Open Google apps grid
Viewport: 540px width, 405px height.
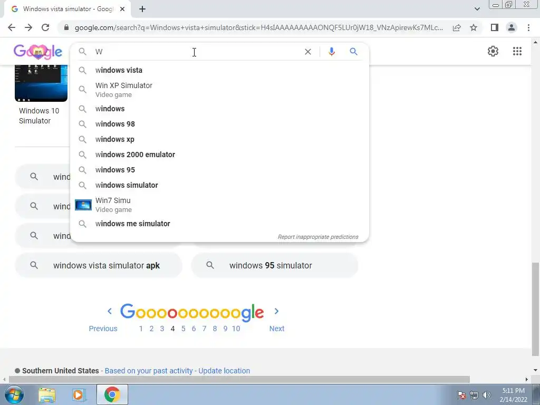[517, 51]
